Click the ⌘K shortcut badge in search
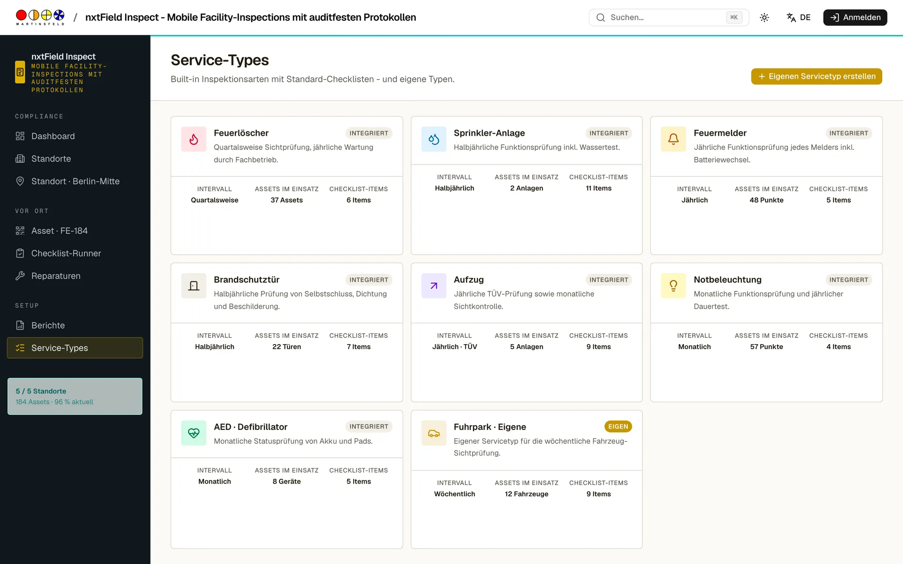903x564 pixels. (734, 17)
